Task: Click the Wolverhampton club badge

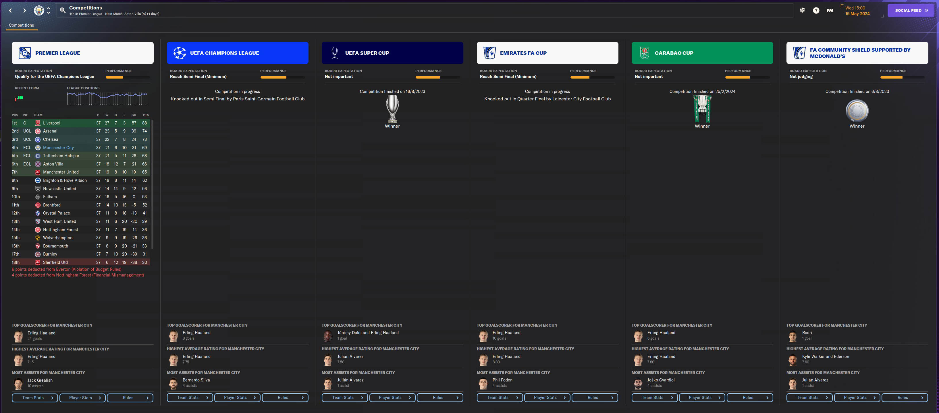Action: 38,237
